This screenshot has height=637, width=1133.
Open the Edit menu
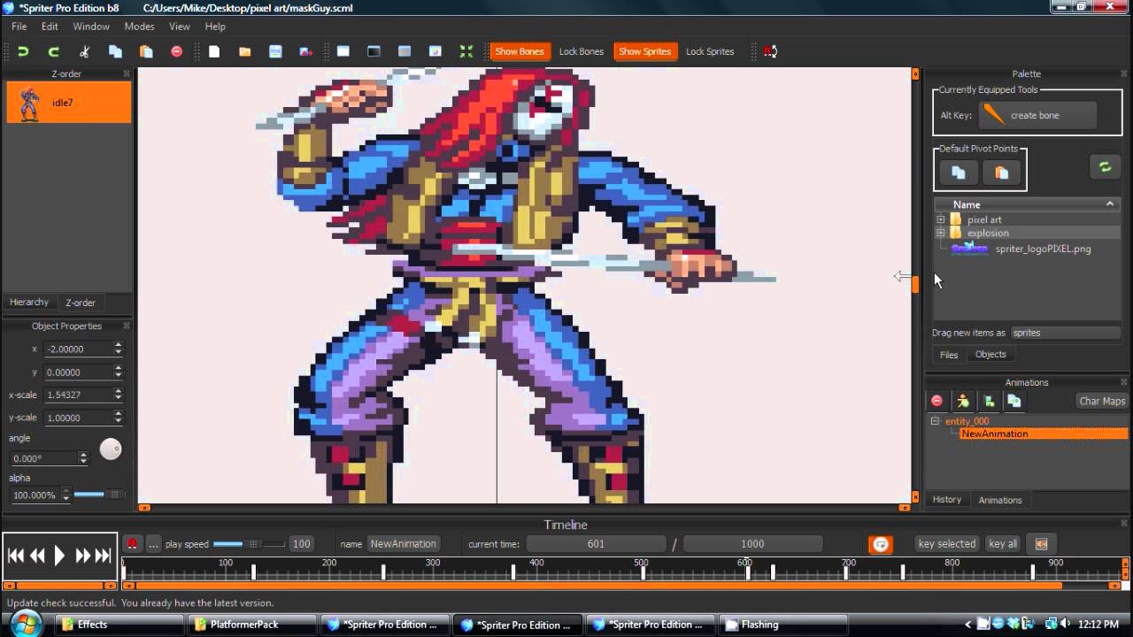pyautogui.click(x=50, y=27)
